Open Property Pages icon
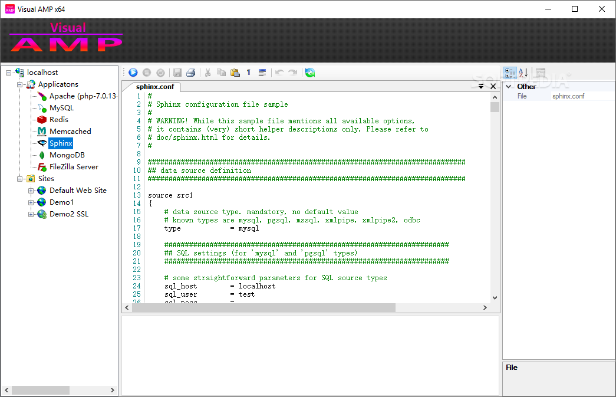This screenshot has height=397, width=616. click(x=541, y=73)
